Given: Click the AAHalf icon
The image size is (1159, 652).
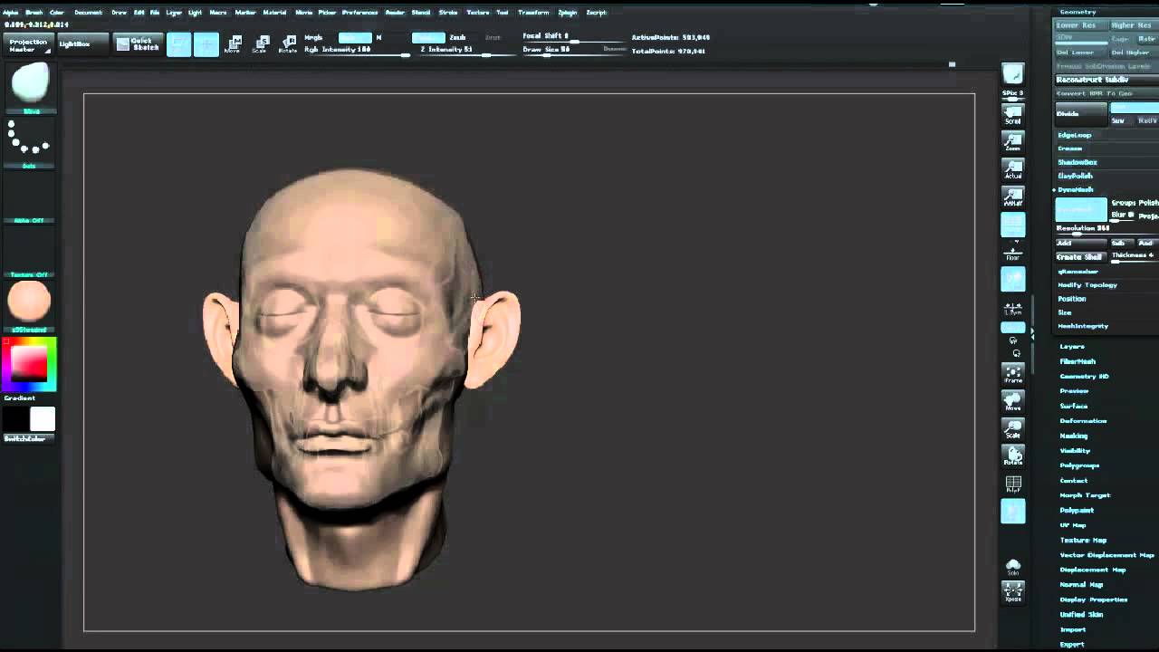Looking at the screenshot, I should click(1013, 196).
